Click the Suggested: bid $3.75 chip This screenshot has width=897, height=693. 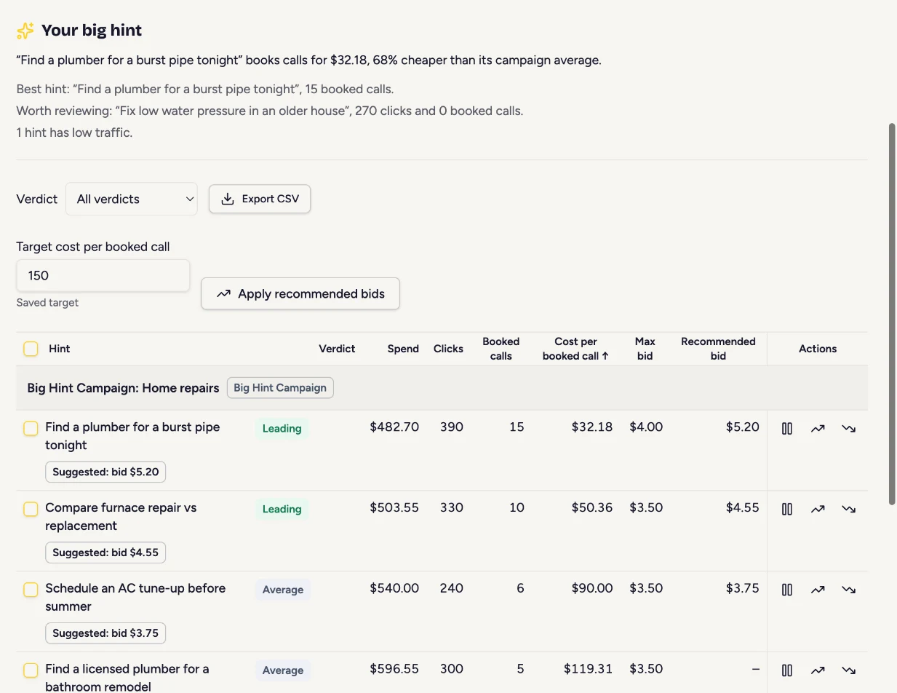point(105,633)
